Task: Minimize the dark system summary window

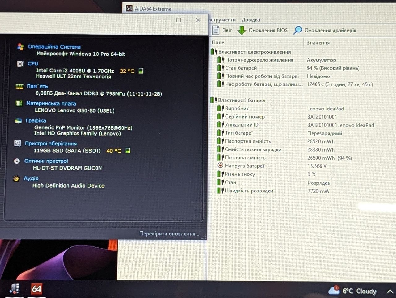Action: [x=159, y=20]
